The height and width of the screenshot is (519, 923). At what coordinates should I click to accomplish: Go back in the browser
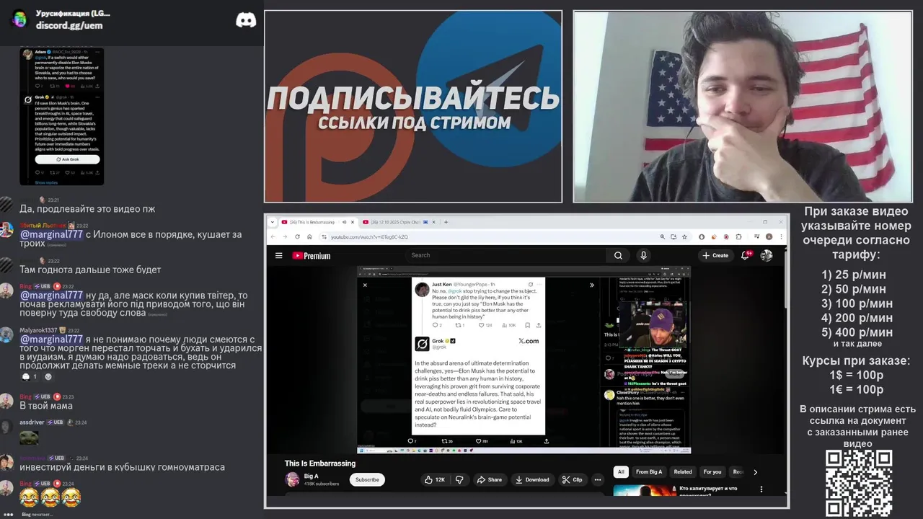[273, 236]
